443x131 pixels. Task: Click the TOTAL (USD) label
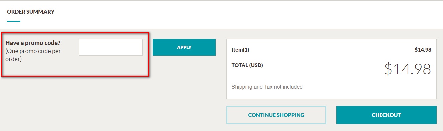(x=247, y=65)
